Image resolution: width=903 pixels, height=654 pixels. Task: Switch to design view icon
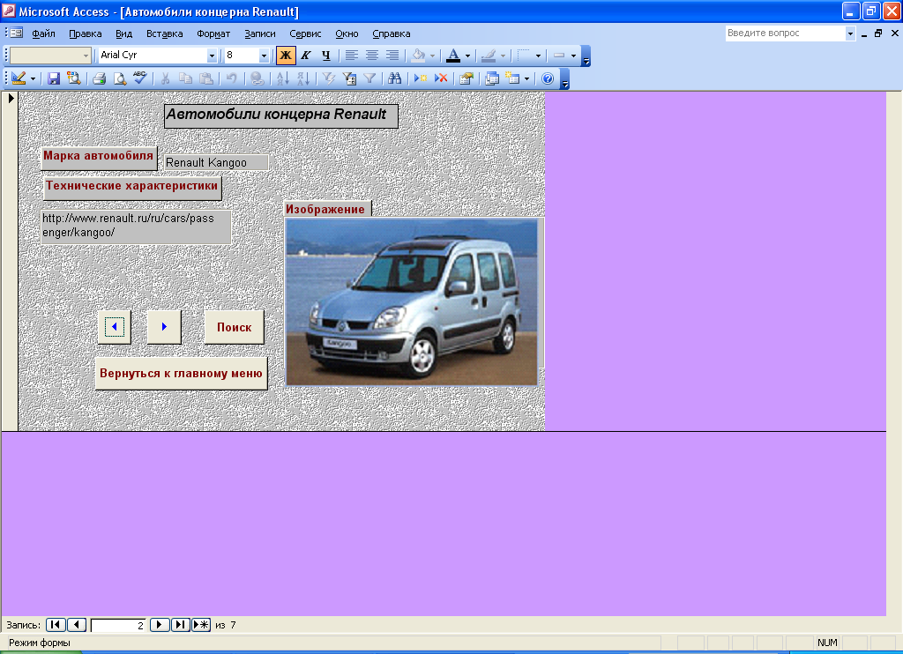(19, 78)
